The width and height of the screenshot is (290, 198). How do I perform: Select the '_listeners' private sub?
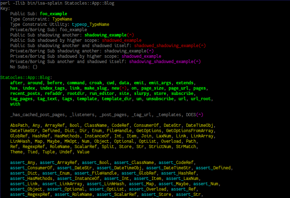coord(82,115)
